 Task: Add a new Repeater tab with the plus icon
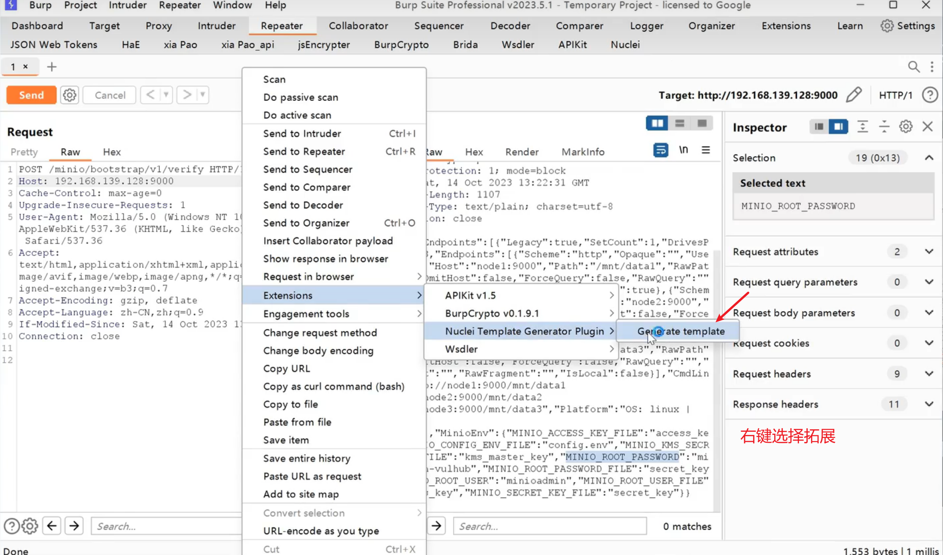point(52,67)
